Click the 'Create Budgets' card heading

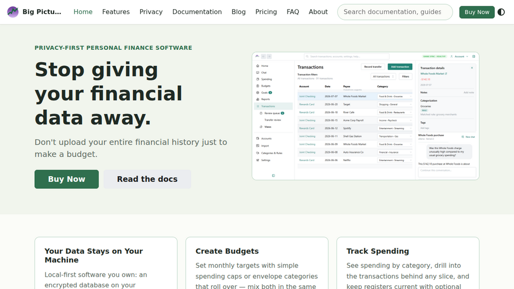(x=227, y=252)
